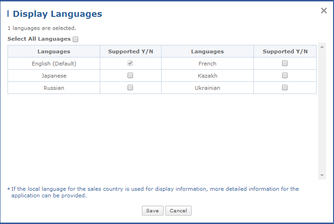Select the Japanese language name cell
Image resolution: width=334 pixels, height=224 pixels.
(54, 76)
